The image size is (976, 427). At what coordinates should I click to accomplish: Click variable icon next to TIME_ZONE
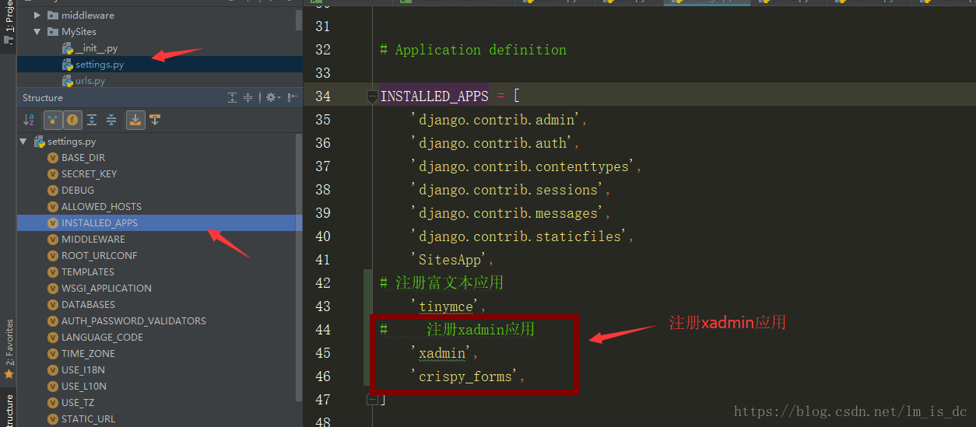[x=53, y=354]
